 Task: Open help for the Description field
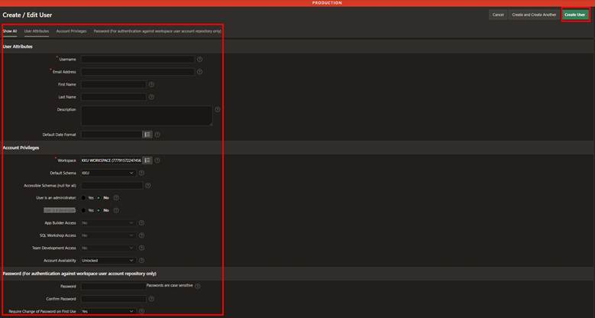coord(218,109)
